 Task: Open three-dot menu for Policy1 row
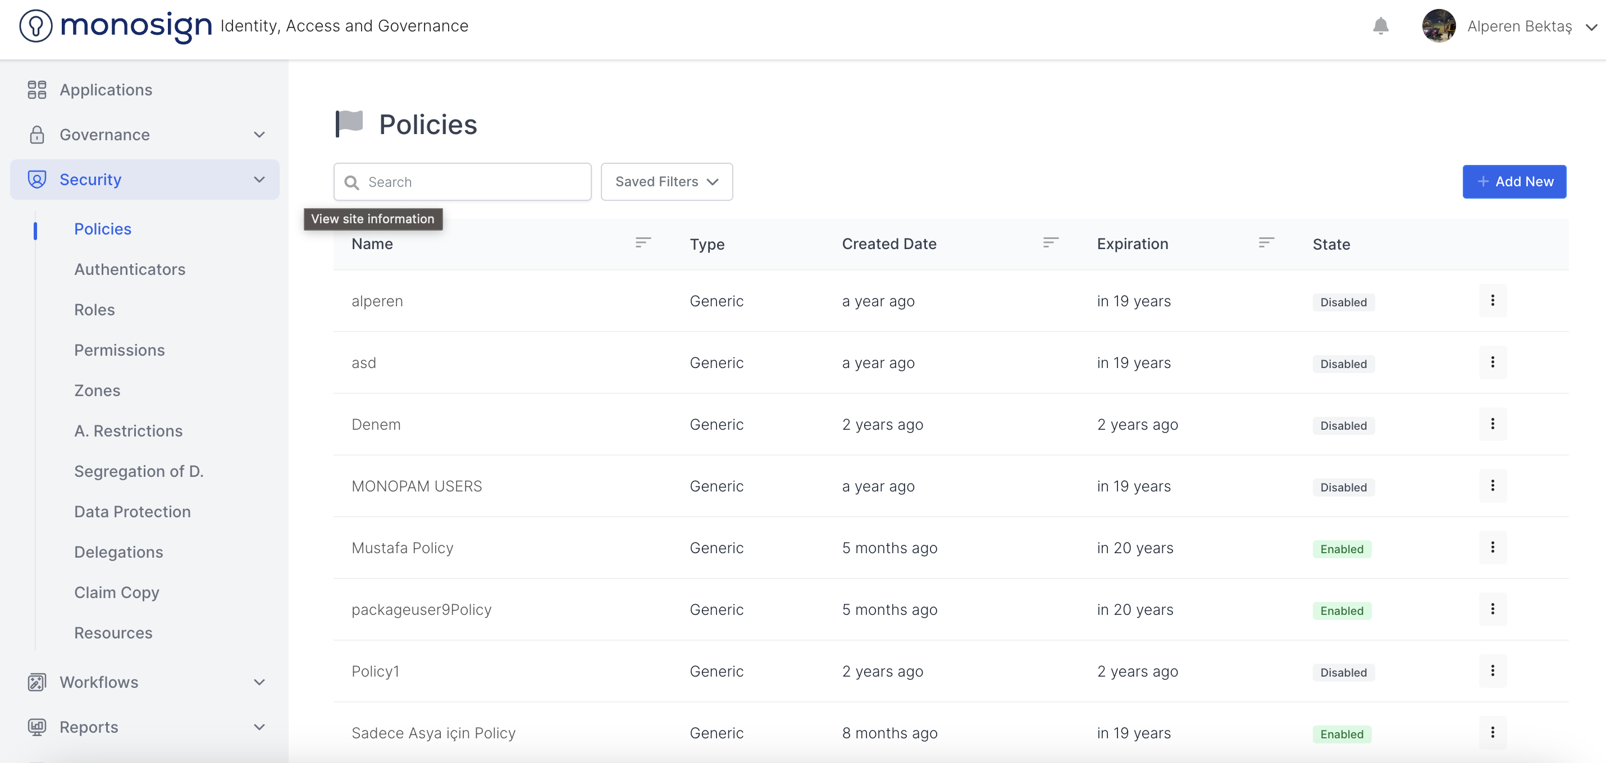[x=1492, y=671]
